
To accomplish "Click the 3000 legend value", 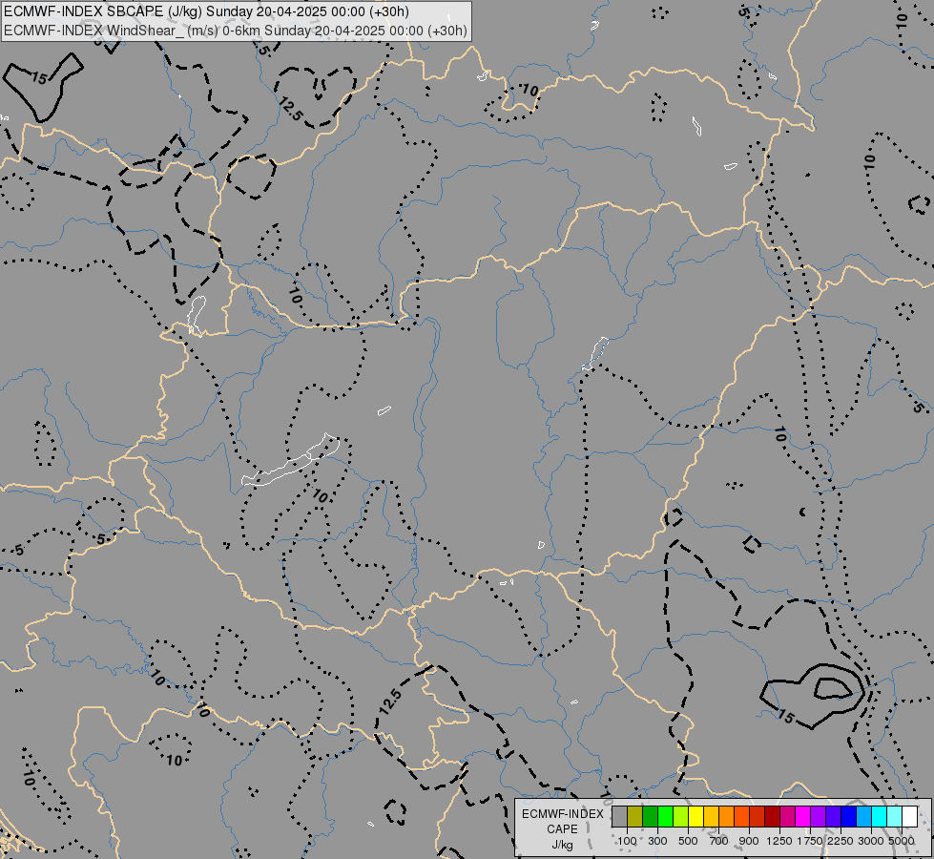I will [x=871, y=841].
